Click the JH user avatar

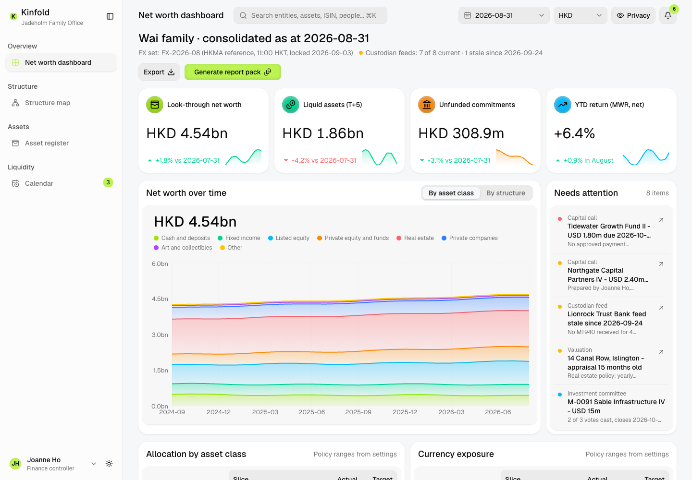(15, 464)
